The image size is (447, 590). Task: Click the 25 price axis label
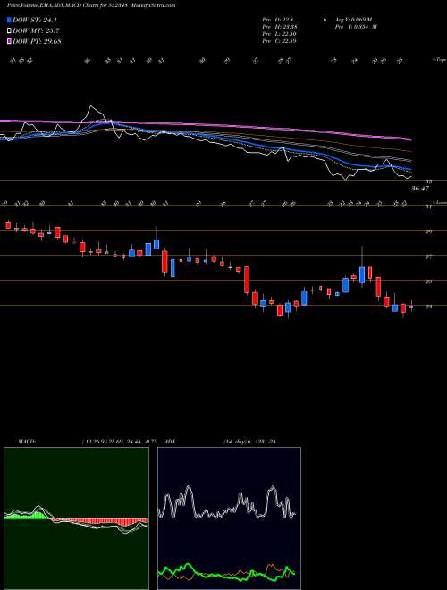[x=428, y=282]
